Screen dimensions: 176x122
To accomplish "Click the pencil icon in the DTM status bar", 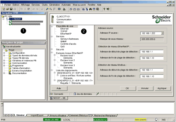I will pos(98,94).
